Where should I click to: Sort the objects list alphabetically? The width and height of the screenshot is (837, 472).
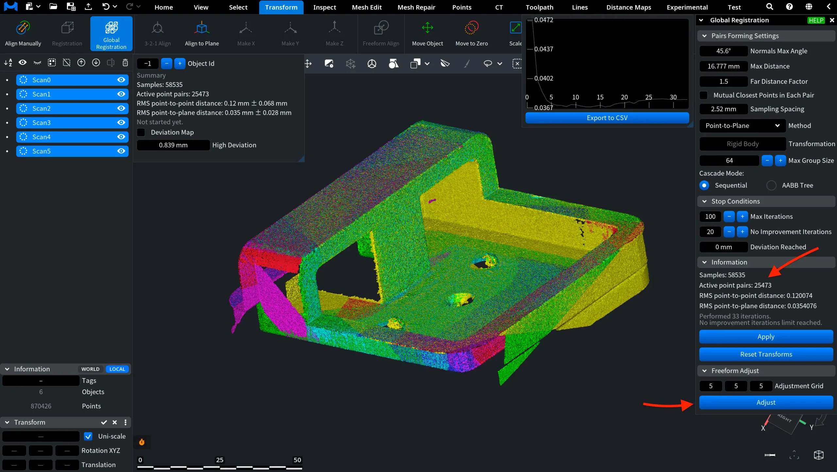[x=8, y=62]
